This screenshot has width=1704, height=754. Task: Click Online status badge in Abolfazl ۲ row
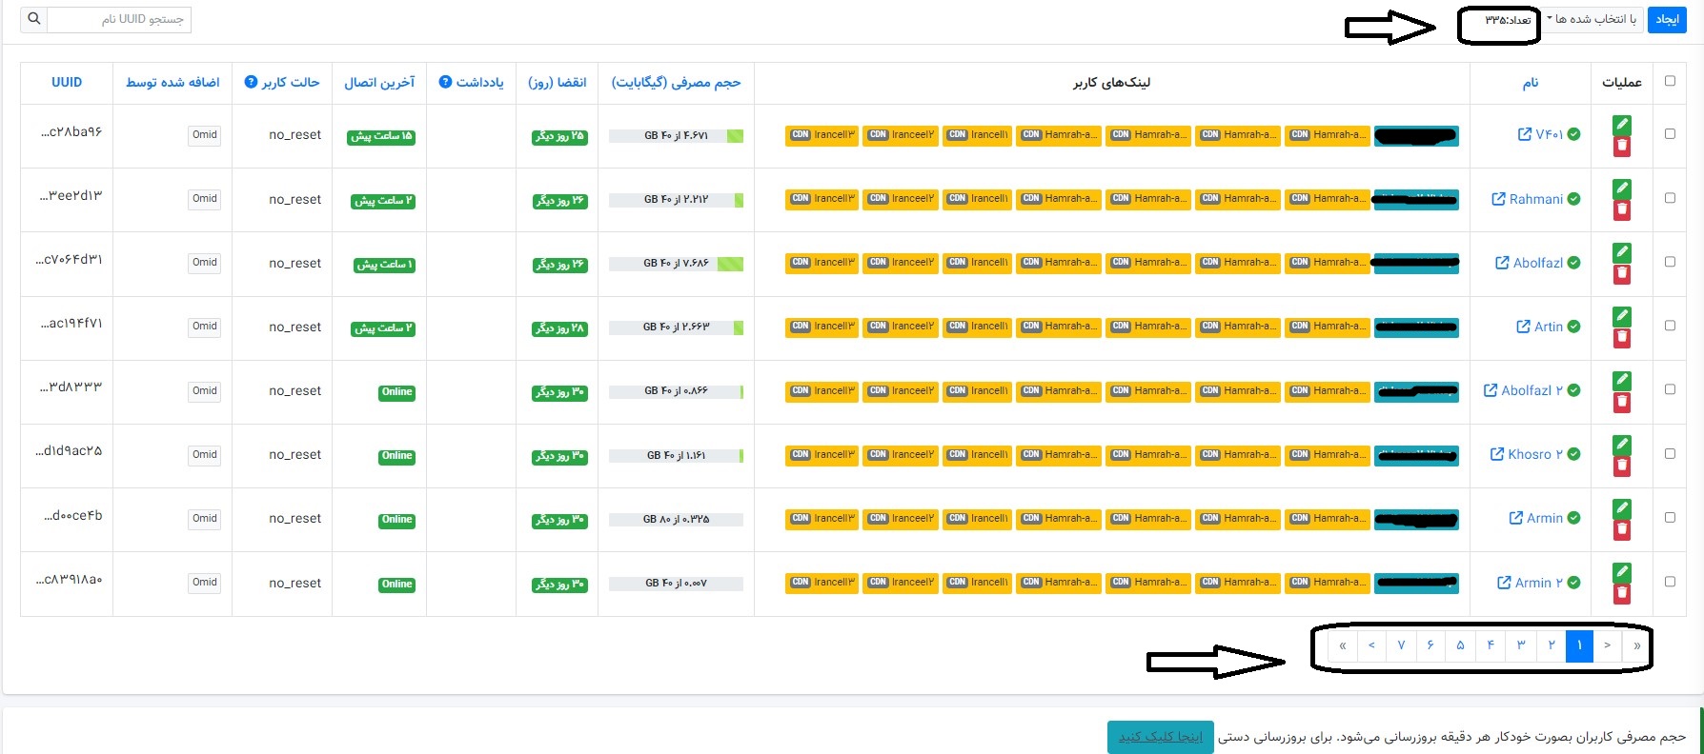396,392
